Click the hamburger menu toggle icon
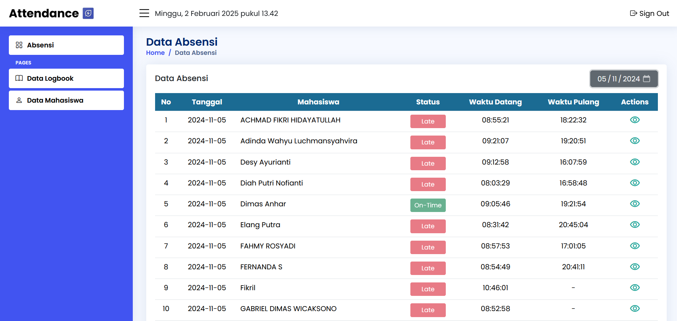The width and height of the screenshot is (677, 321). point(144,13)
